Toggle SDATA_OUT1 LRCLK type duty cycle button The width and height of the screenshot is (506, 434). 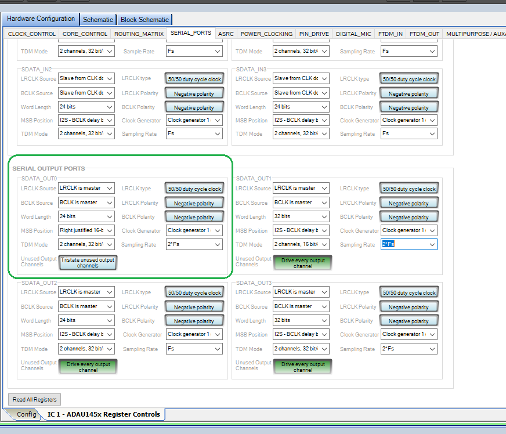[409, 189]
